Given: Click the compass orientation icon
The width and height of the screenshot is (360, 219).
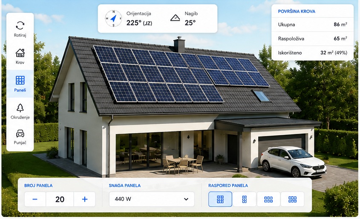Looking at the screenshot, I should pyautogui.click(x=113, y=19).
